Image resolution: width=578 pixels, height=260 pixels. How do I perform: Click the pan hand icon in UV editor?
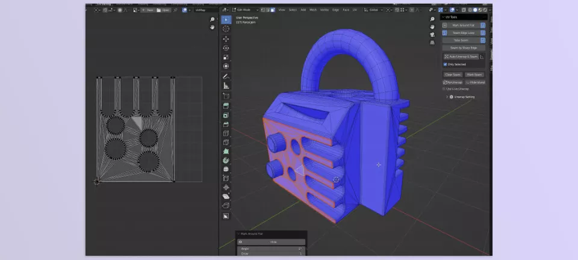(213, 27)
